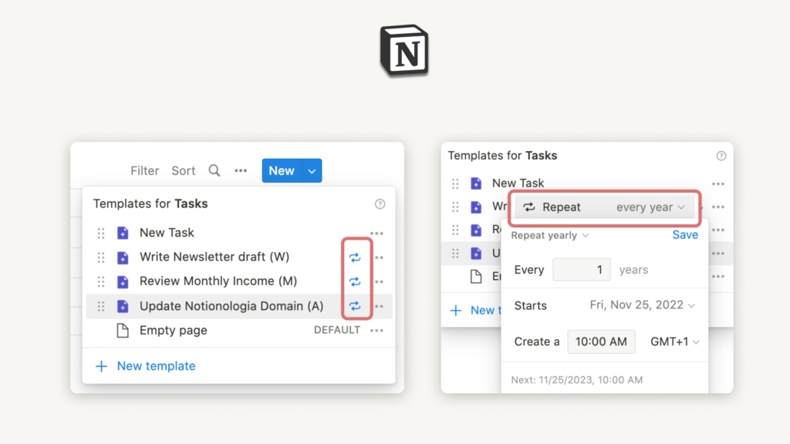Select the New Task template in left panel
The height and width of the screenshot is (444, 790).
tap(167, 233)
